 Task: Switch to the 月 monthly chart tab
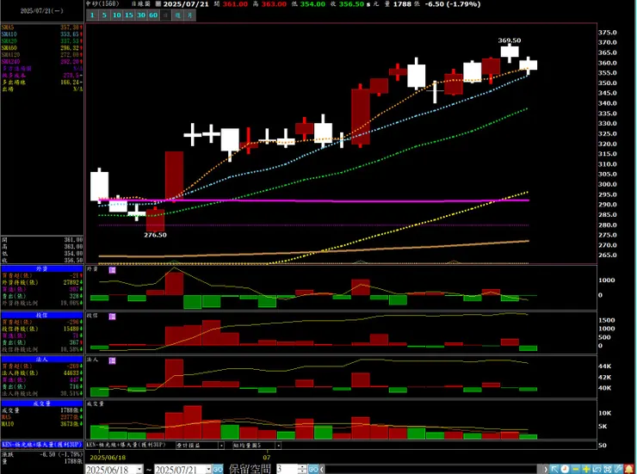pyautogui.click(x=189, y=15)
